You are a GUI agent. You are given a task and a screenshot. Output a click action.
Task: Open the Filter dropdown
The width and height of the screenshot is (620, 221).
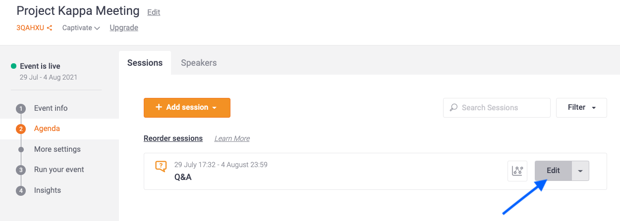coord(581,107)
